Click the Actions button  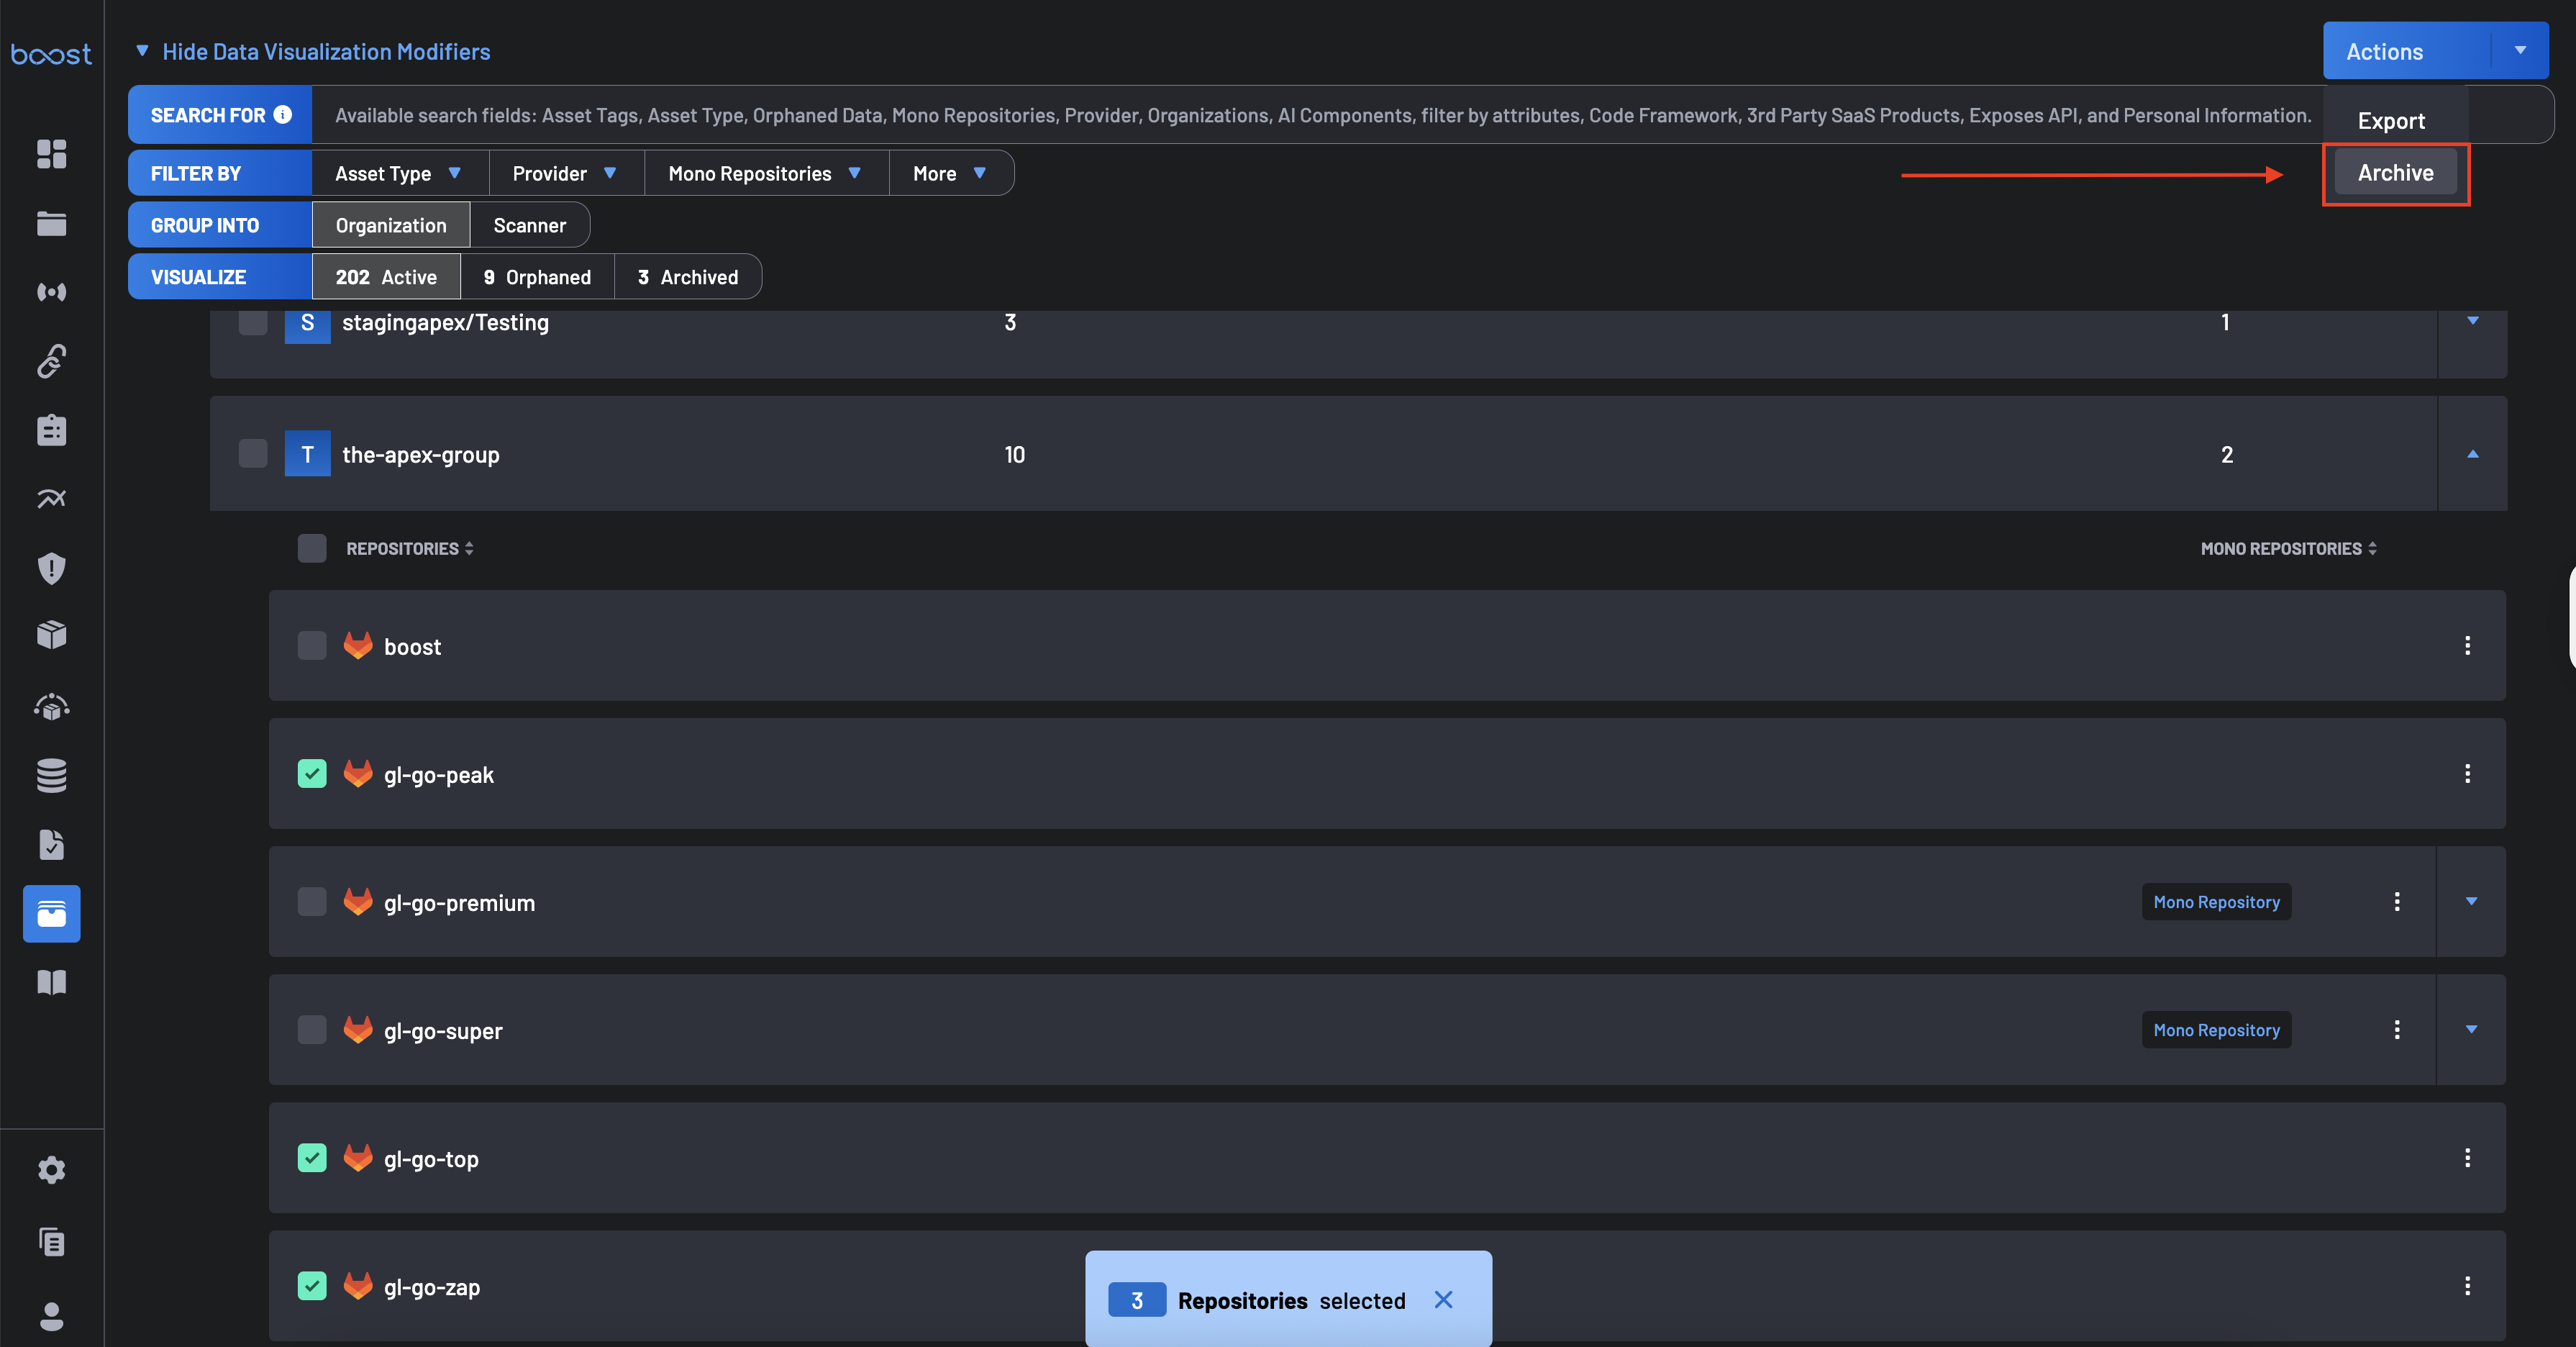pyautogui.click(x=2407, y=50)
